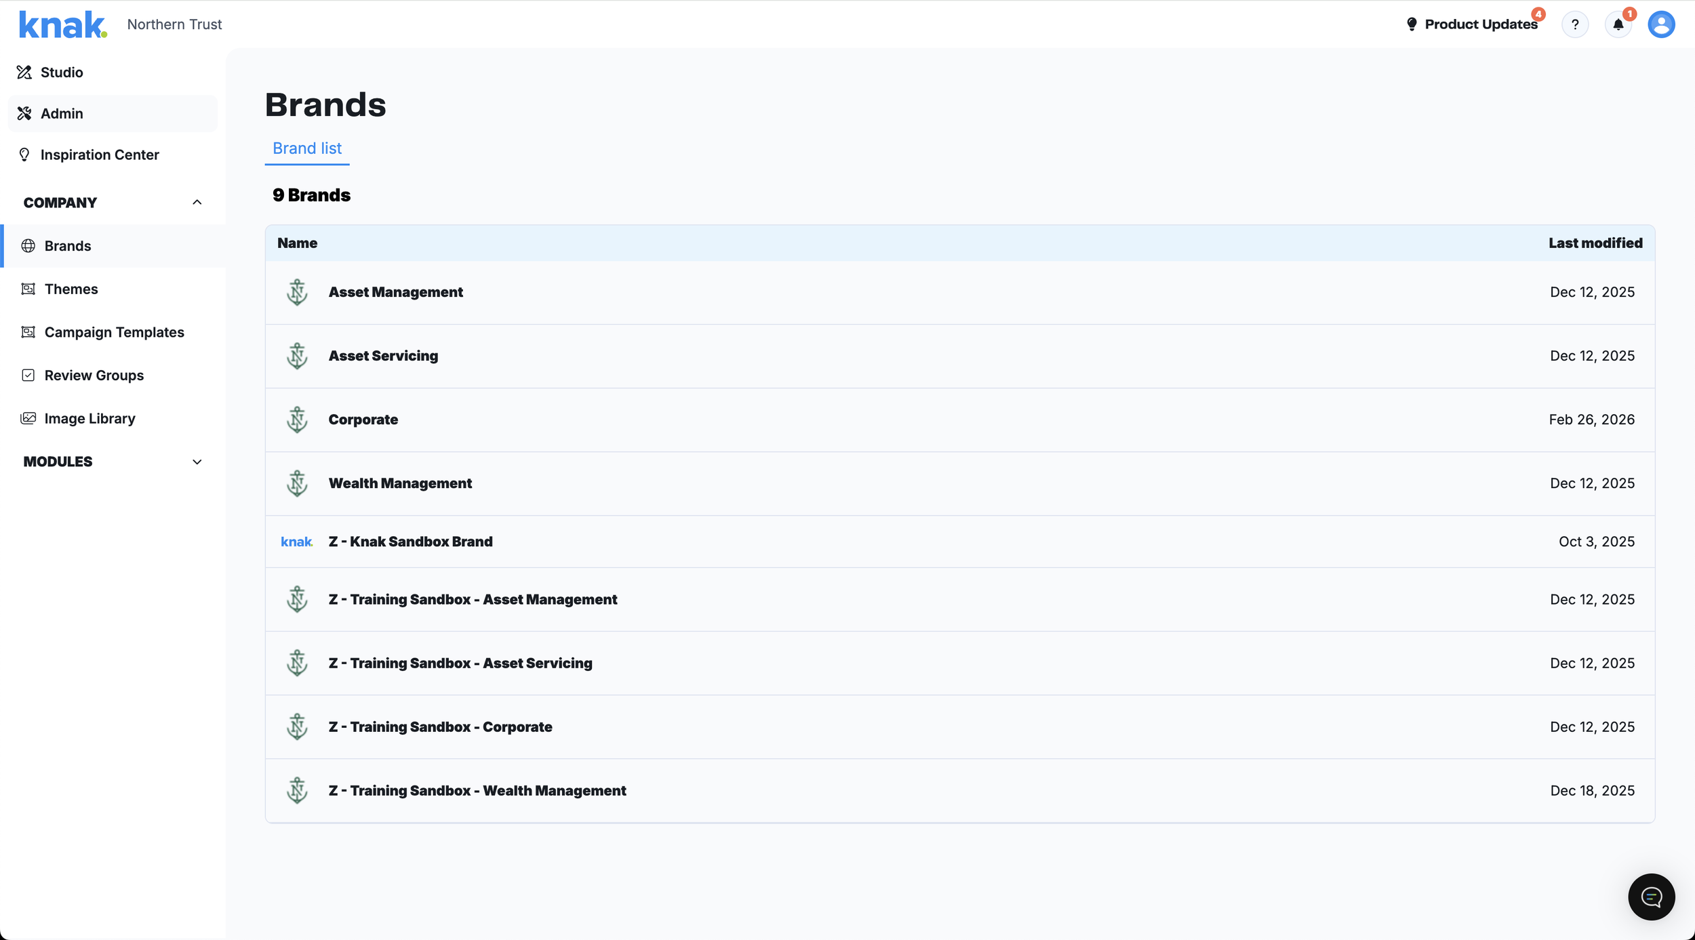
Task: Open the chat support widget
Action: pos(1651,897)
